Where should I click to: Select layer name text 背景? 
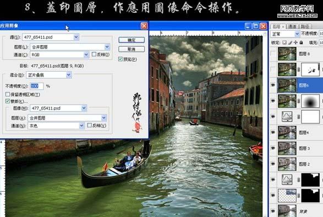(303, 211)
